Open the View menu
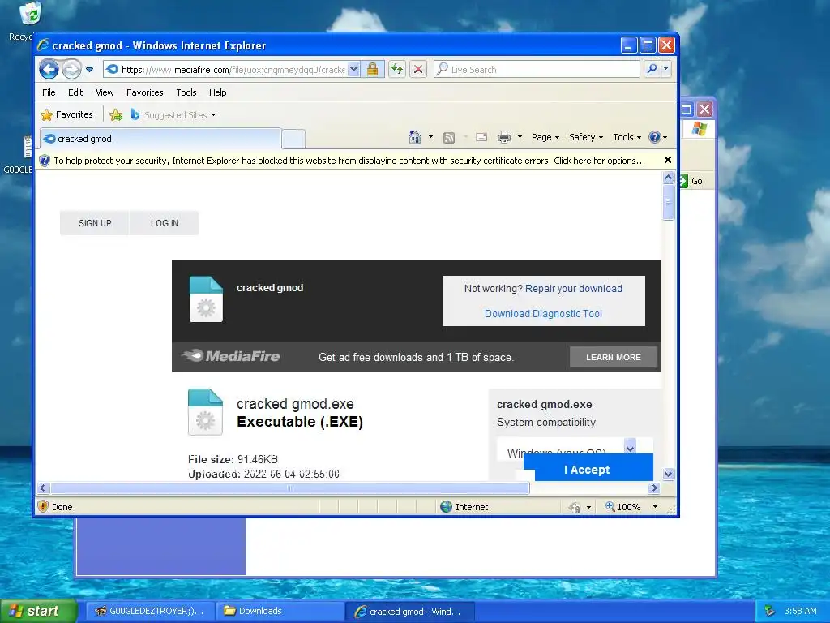 (105, 92)
